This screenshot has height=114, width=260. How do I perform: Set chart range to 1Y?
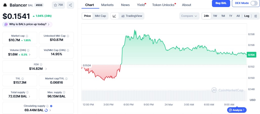[231, 16]
